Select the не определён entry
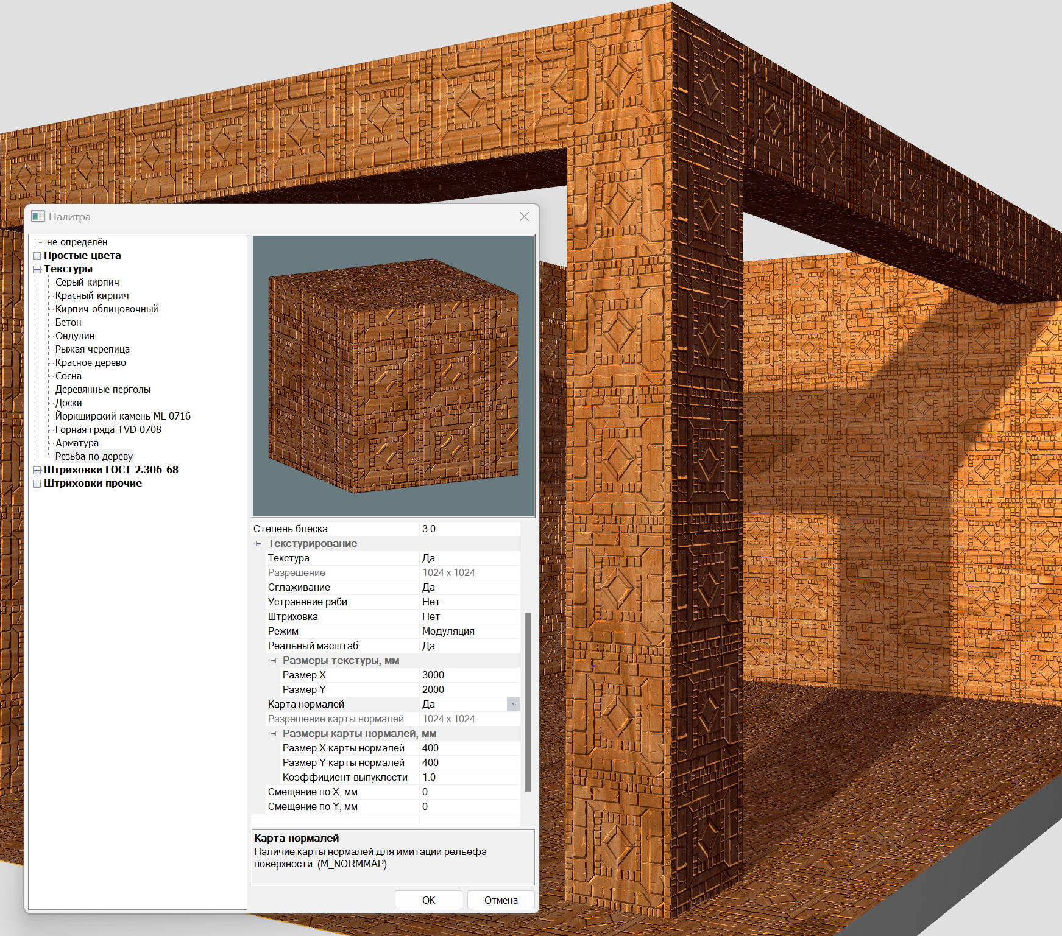Image resolution: width=1062 pixels, height=936 pixels. (x=77, y=242)
